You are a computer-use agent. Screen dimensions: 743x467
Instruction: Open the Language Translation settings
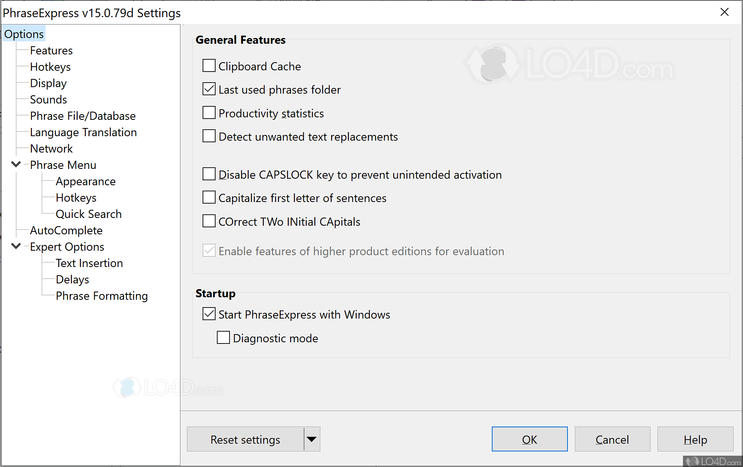tap(83, 132)
